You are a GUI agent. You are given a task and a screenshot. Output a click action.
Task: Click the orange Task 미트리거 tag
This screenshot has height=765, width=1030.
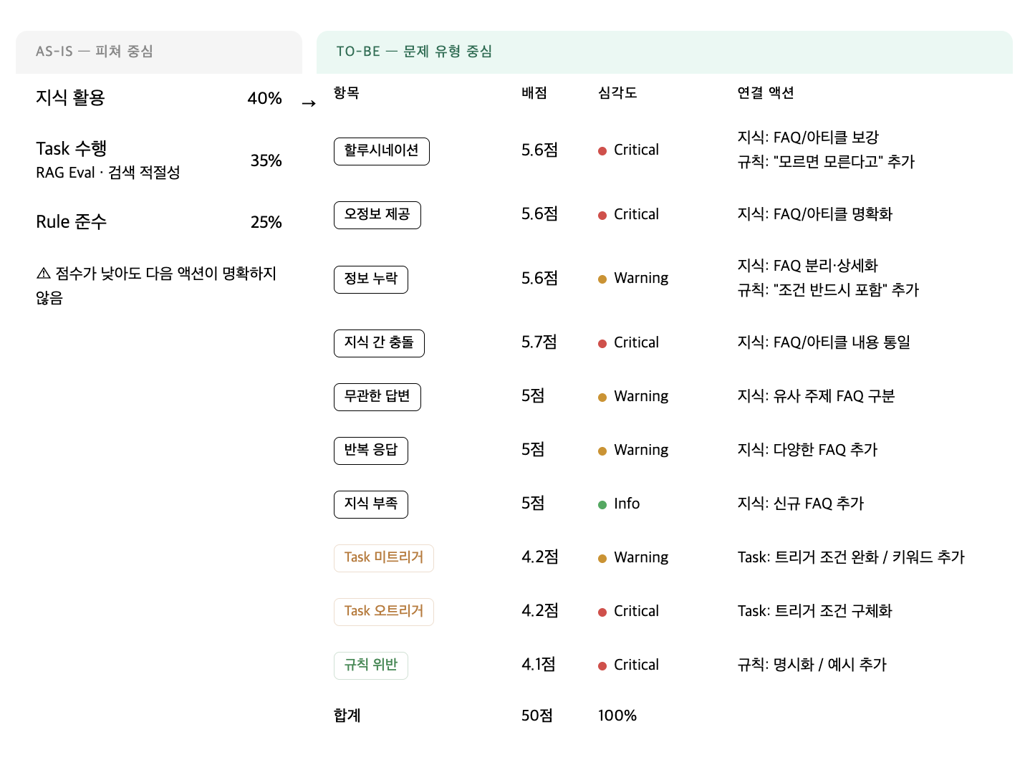point(383,558)
